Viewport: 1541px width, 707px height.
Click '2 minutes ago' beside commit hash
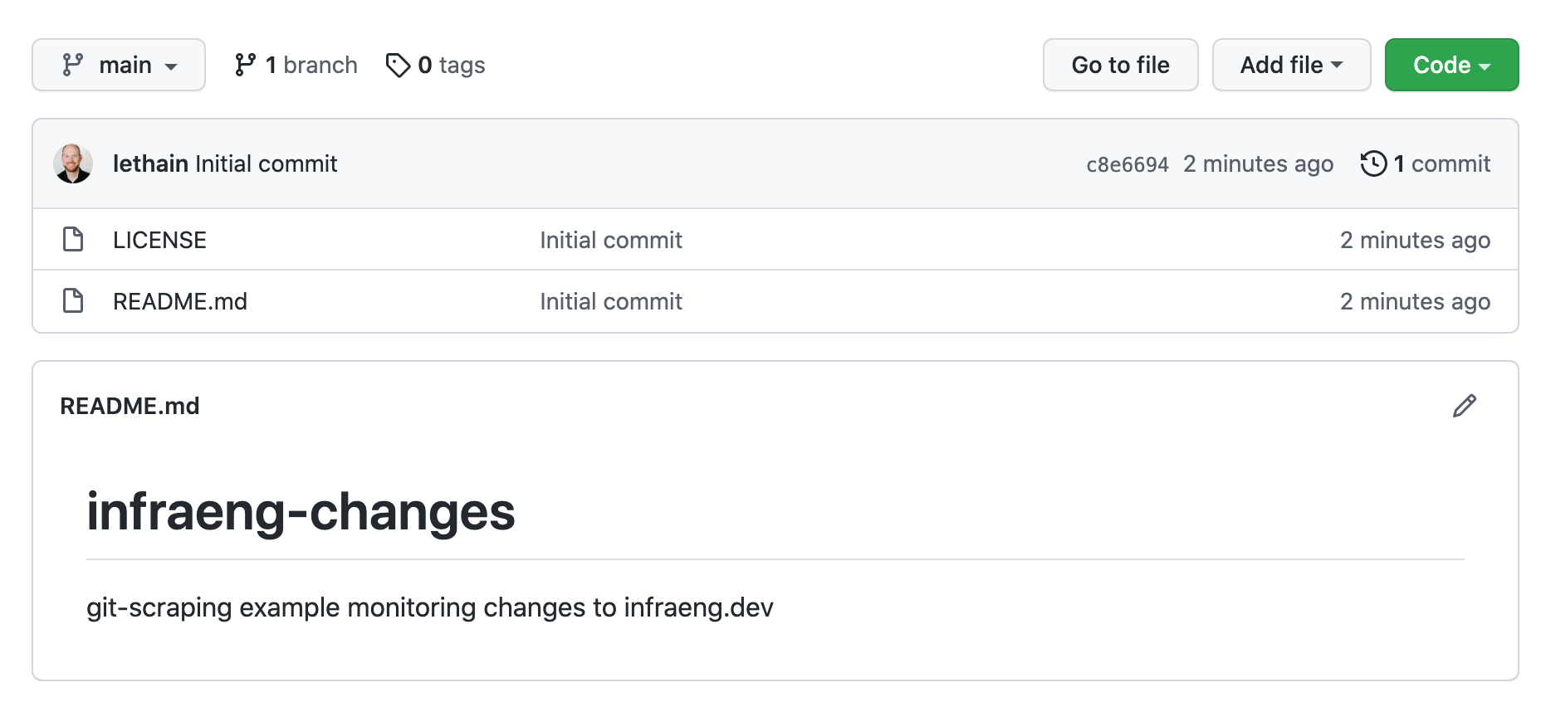pyautogui.click(x=1258, y=163)
